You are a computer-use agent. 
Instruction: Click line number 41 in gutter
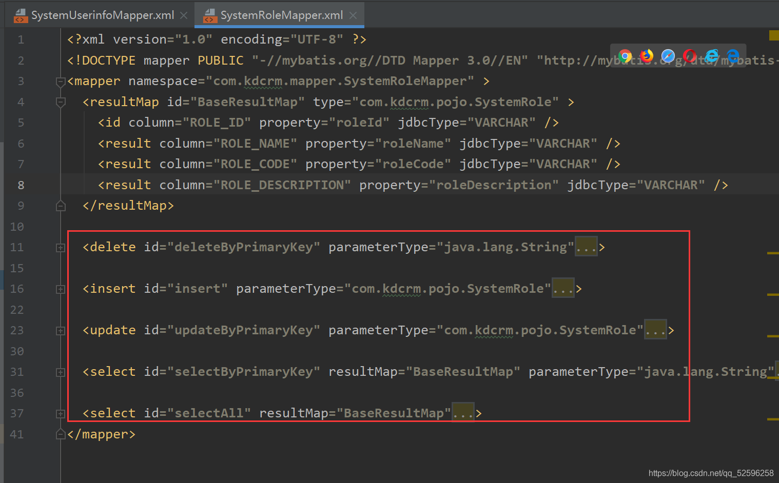17,434
